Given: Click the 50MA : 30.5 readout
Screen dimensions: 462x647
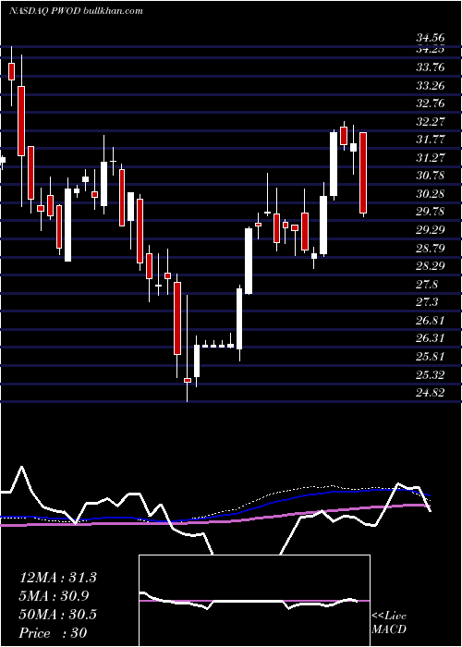Looking at the screenshot, I should pyautogui.click(x=58, y=615).
